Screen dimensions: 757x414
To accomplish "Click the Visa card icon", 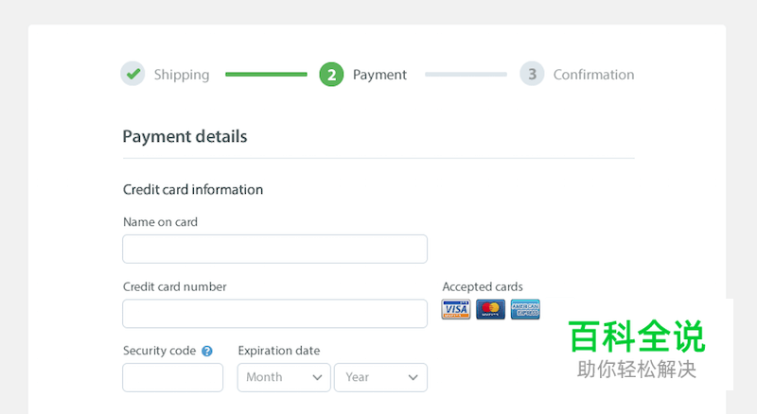I will coord(456,309).
